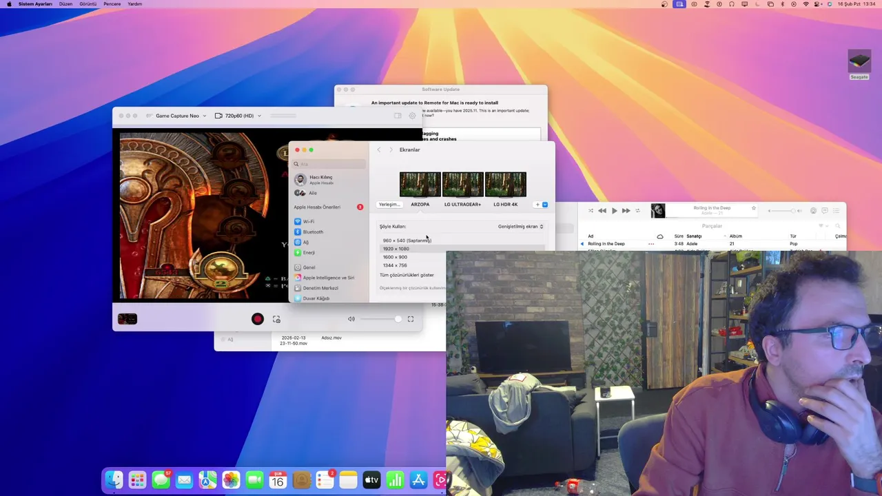Toggle the Game Capture Neo sidebar panel icon
The width and height of the screenshot is (882, 496).
pos(398,116)
